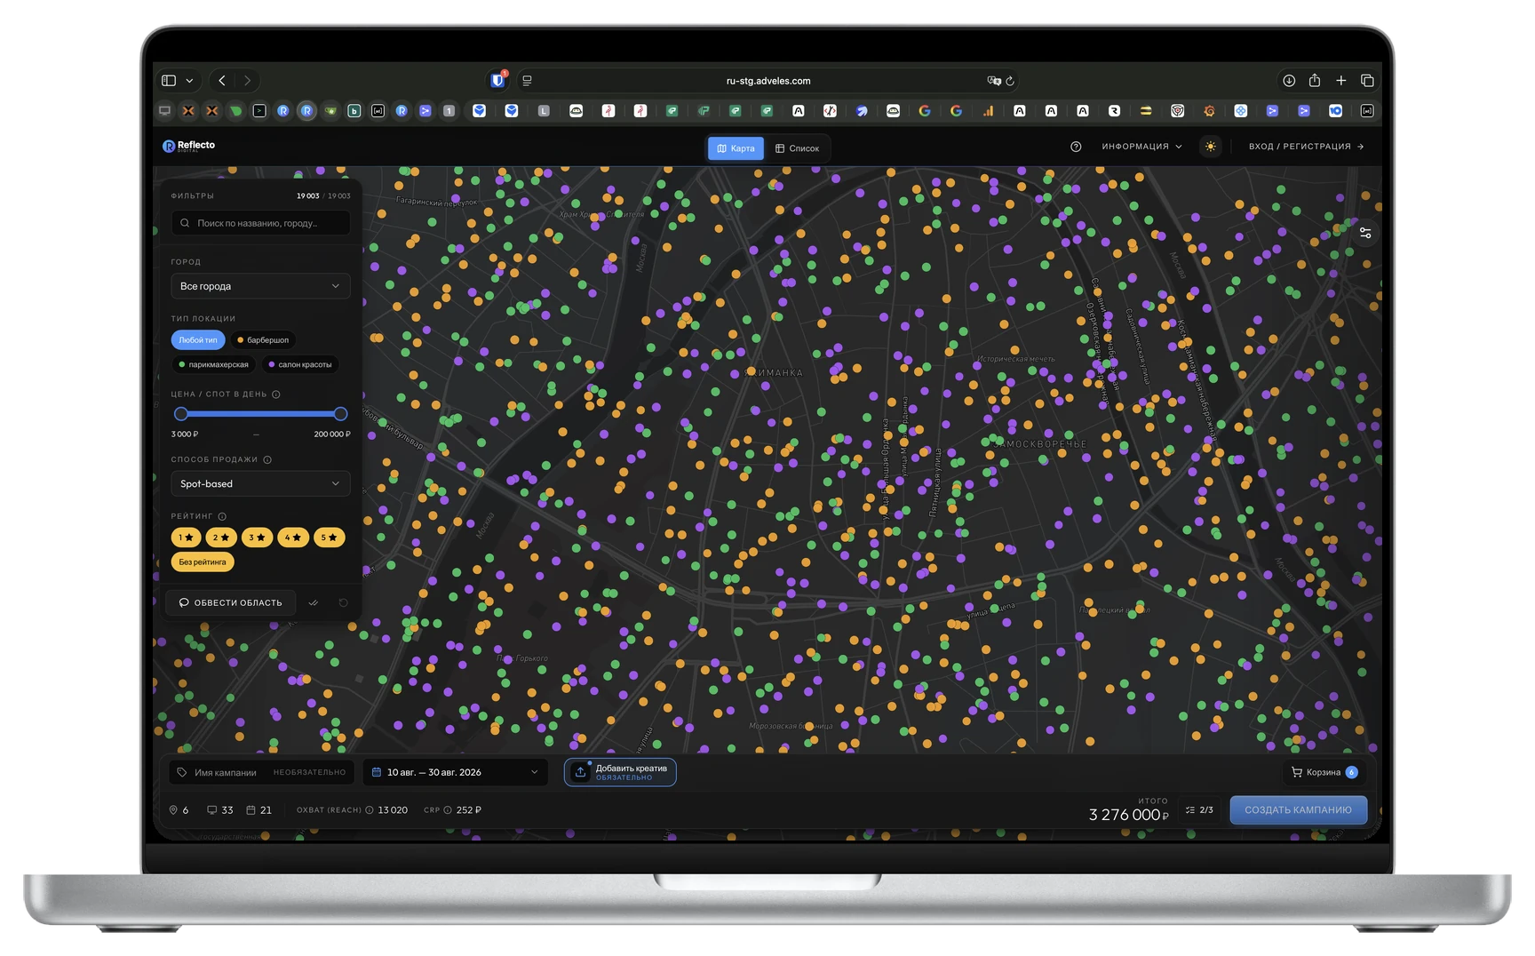Image resolution: width=1535 pixels, height=956 pixels.
Task: Toggle the 'парикмахерская' location type chip
Action: point(213,364)
